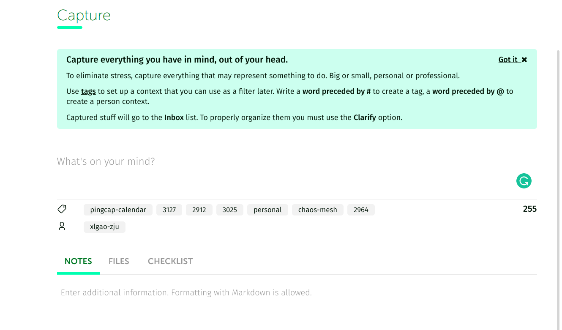Open the underlined 'tags' link
Image resolution: width=562 pixels, height=330 pixels.
(88, 91)
